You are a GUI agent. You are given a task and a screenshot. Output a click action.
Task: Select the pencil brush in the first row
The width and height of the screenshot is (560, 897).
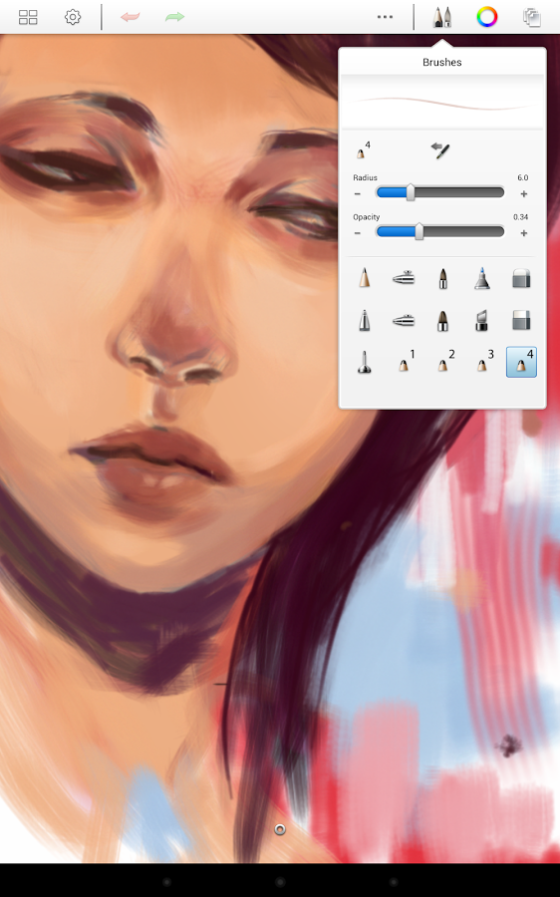pyautogui.click(x=364, y=278)
